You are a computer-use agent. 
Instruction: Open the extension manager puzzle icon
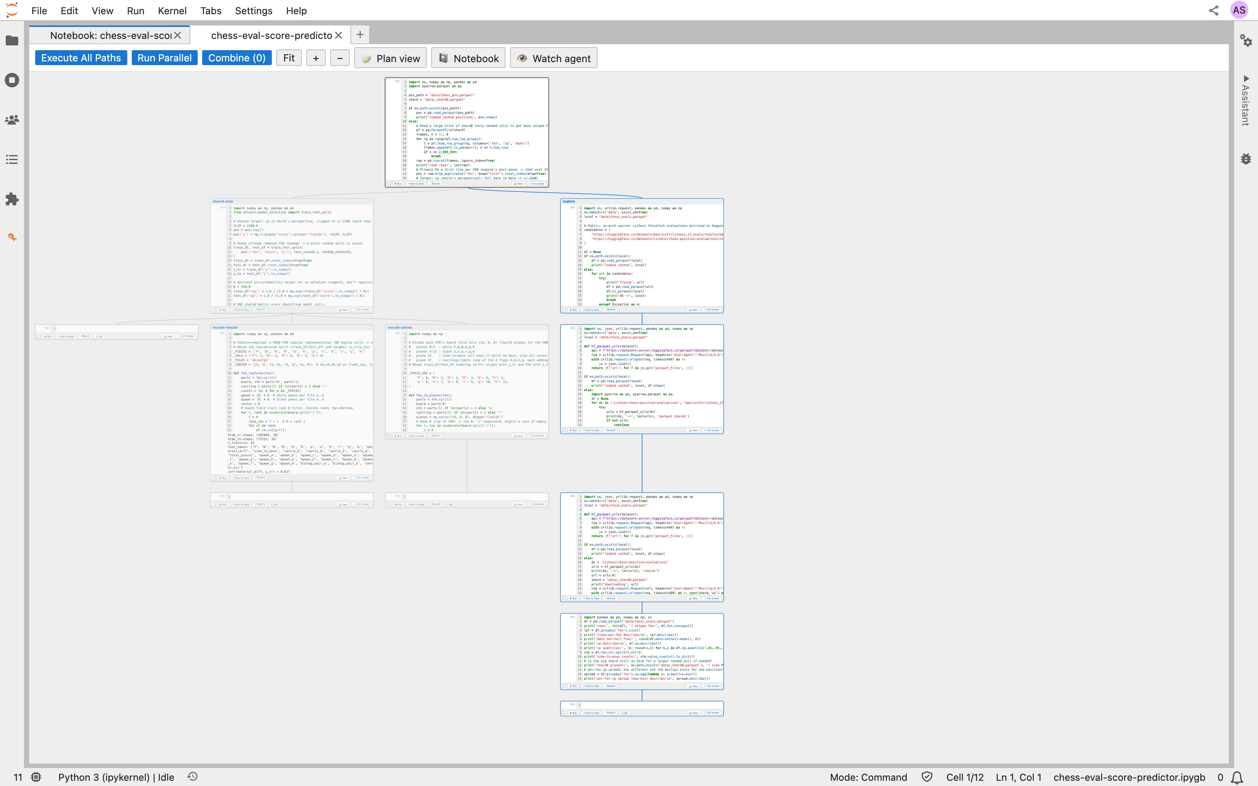coord(12,199)
